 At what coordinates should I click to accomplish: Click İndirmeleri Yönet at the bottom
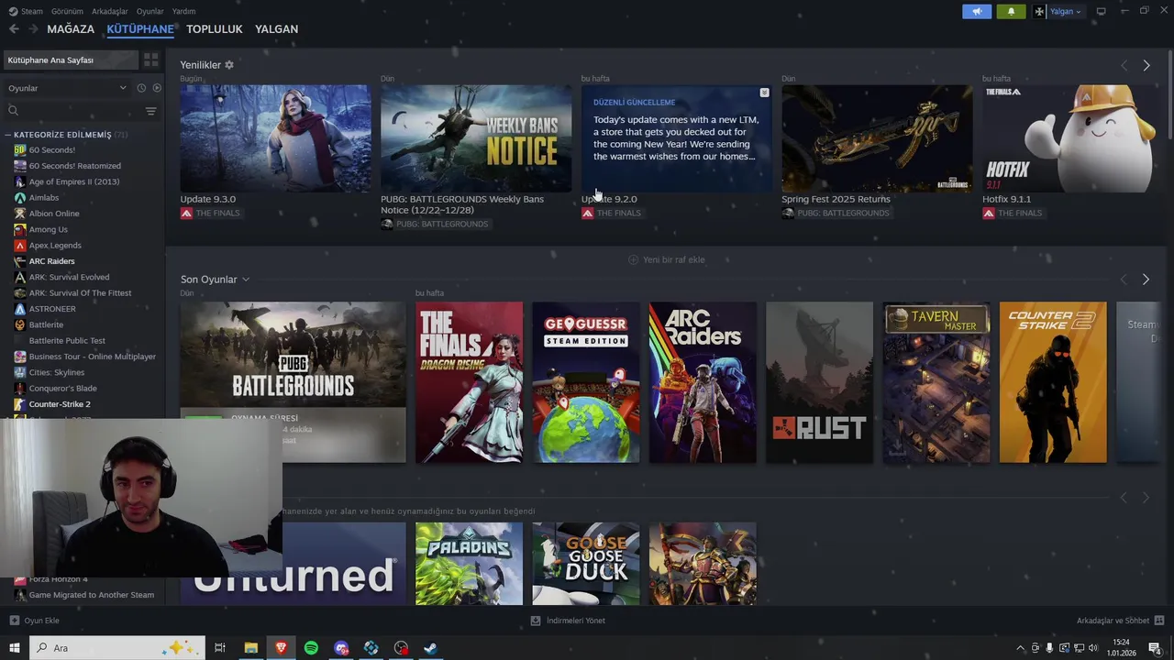[x=576, y=621]
